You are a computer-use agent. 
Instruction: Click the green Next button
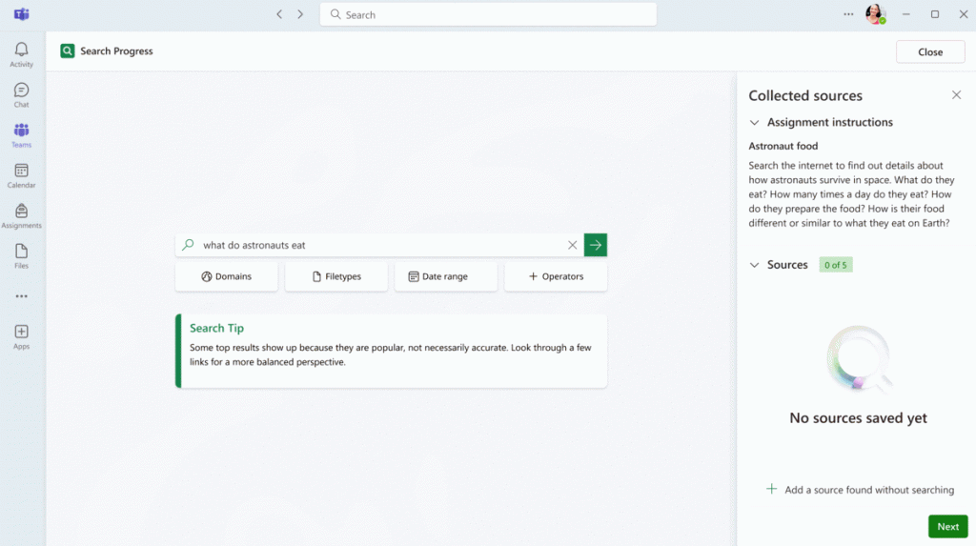(x=947, y=527)
